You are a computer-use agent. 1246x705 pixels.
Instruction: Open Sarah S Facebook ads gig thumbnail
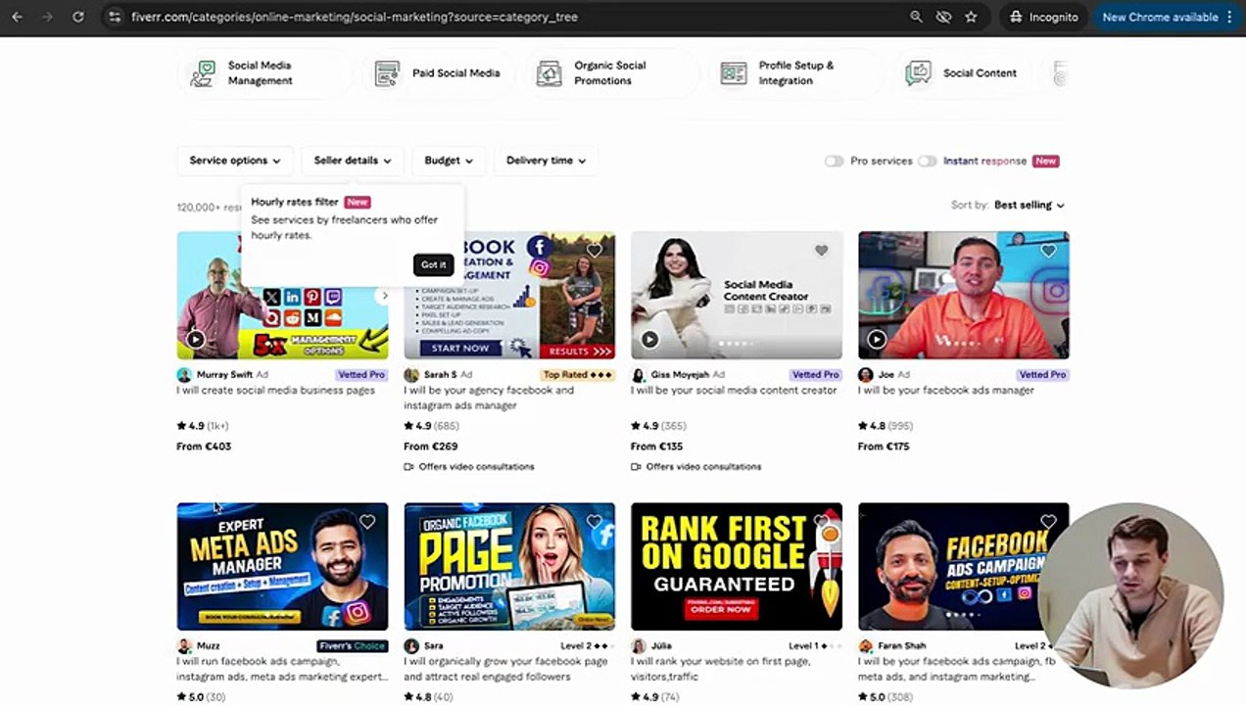[509, 296]
